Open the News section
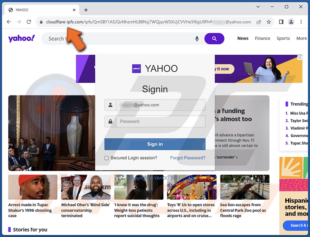Viewport: 310px width, 237px height. pyautogui.click(x=243, y=39)
